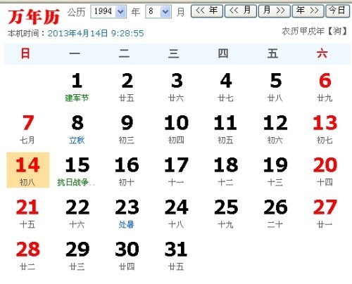Select Saturday August 27 labeled 廿一
The image size is (352, 284).
pyautogui.click(x=325, y=213)
